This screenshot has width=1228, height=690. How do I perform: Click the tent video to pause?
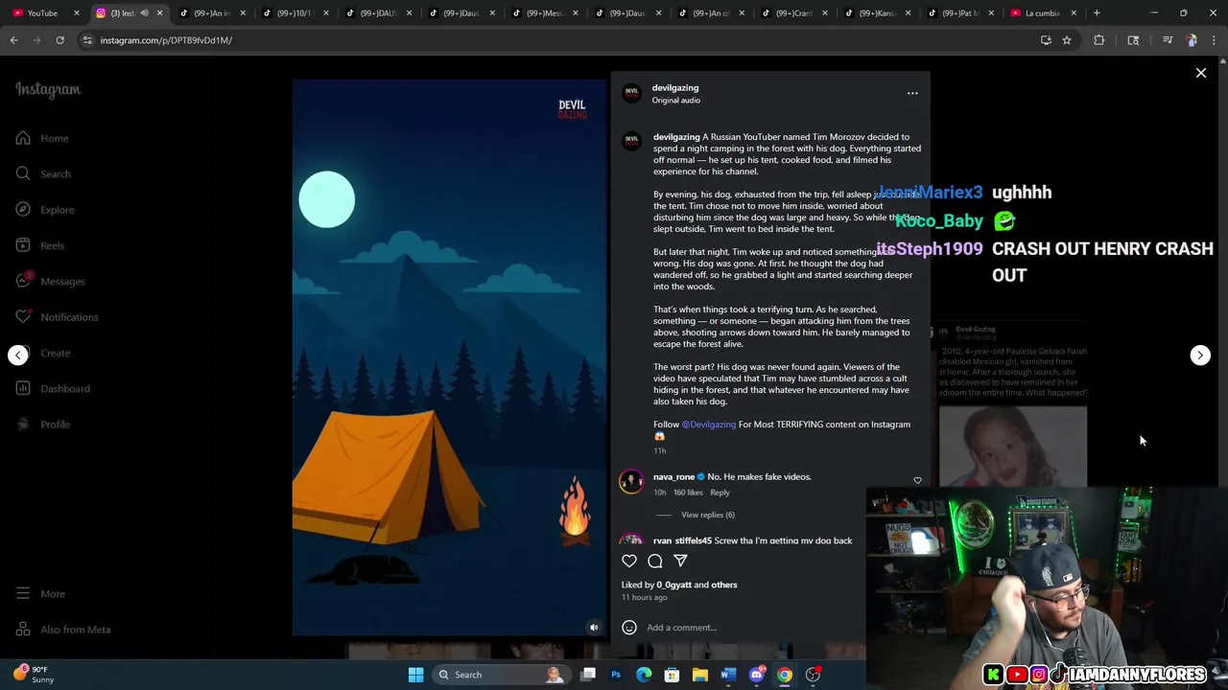coord(450,357)
